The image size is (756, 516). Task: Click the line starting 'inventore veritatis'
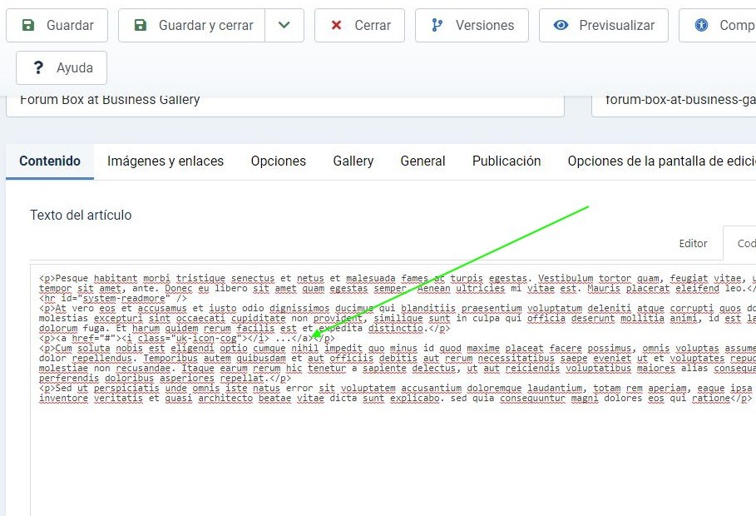[x=395, y=399]
